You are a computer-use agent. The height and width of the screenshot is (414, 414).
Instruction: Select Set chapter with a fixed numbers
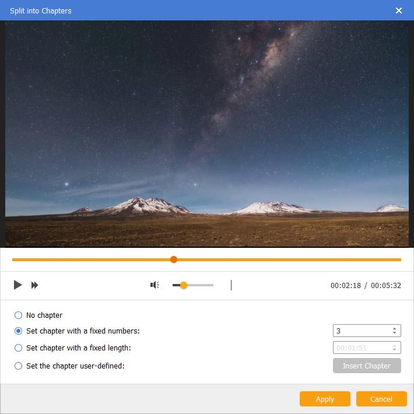pyautogui.click(x=19, y=331)
